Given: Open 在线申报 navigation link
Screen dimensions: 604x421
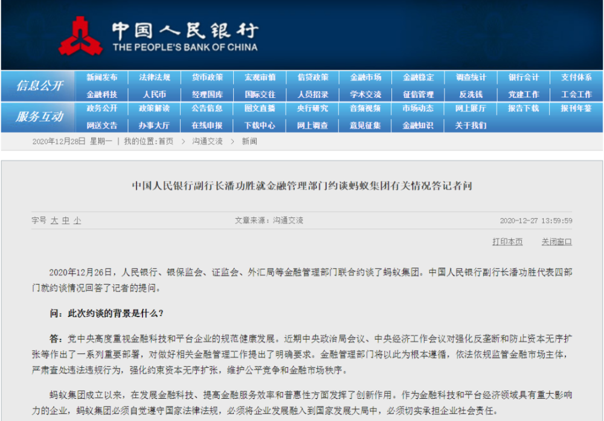Looking at the screenshot, I should [x=207, y=125].
